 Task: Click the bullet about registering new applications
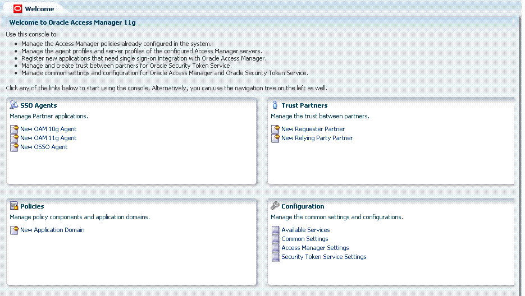click(144, 58)
